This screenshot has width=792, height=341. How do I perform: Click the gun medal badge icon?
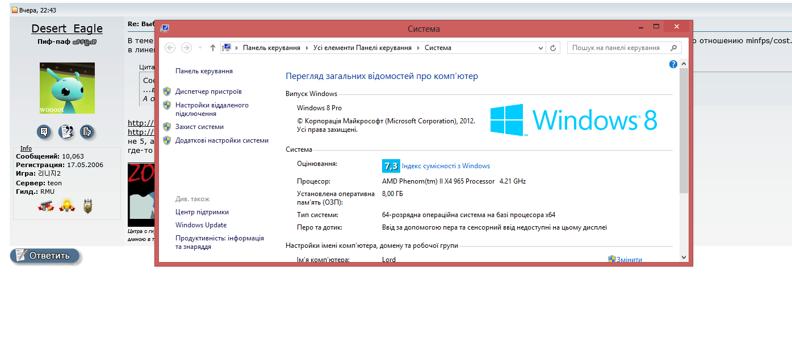tap(46, 207)
